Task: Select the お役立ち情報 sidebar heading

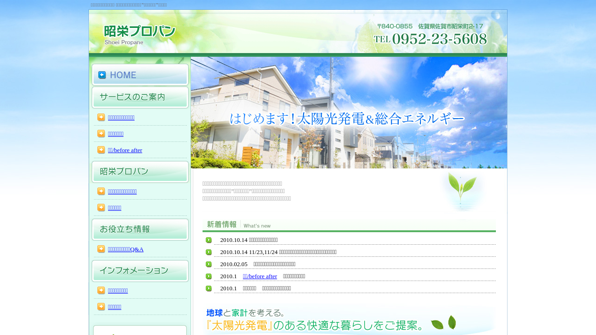Action: [140, 229]
